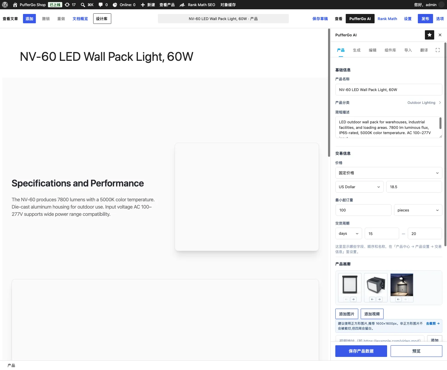Move second gallery image left

[x=372, y=299]
